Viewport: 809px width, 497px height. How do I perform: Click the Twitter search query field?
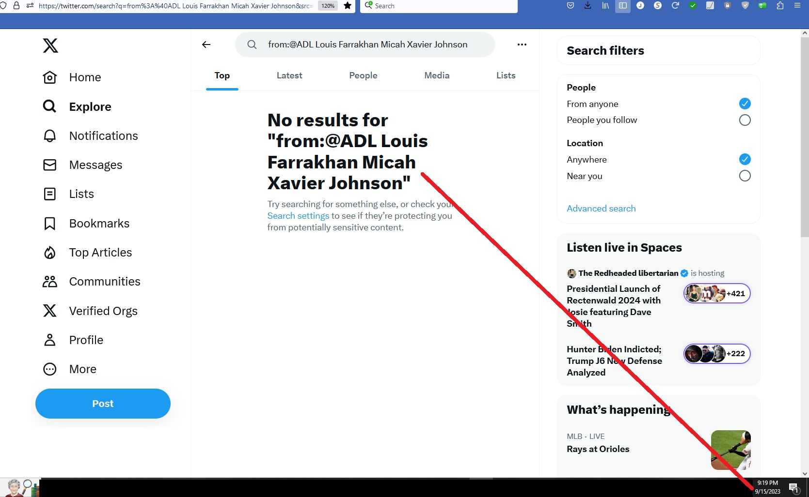pyautogui.click(x=368, y=45)
